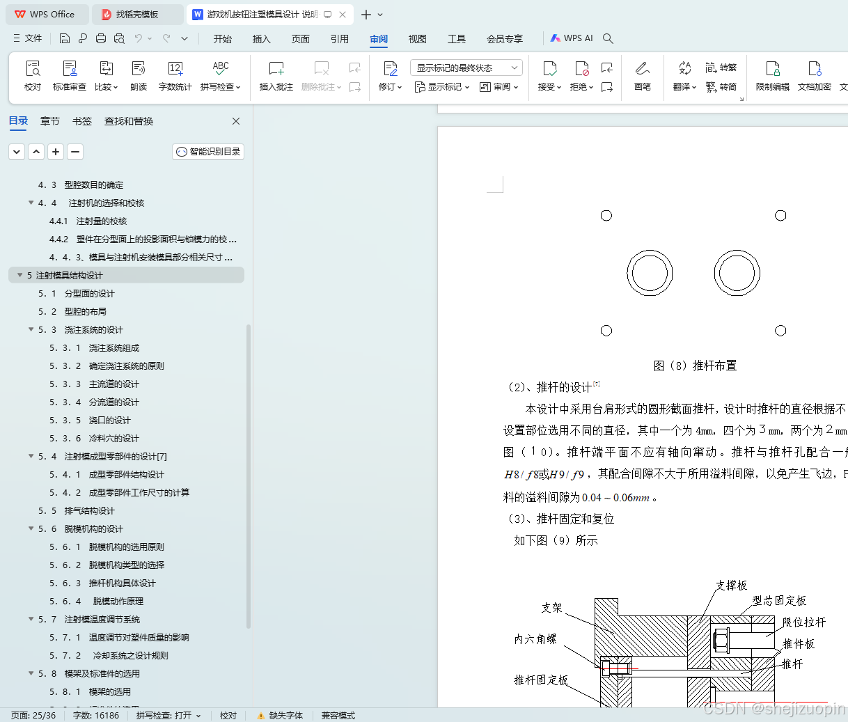
Task: Click 页面: 25/36 in status bar
Action: tap(33, 715)
